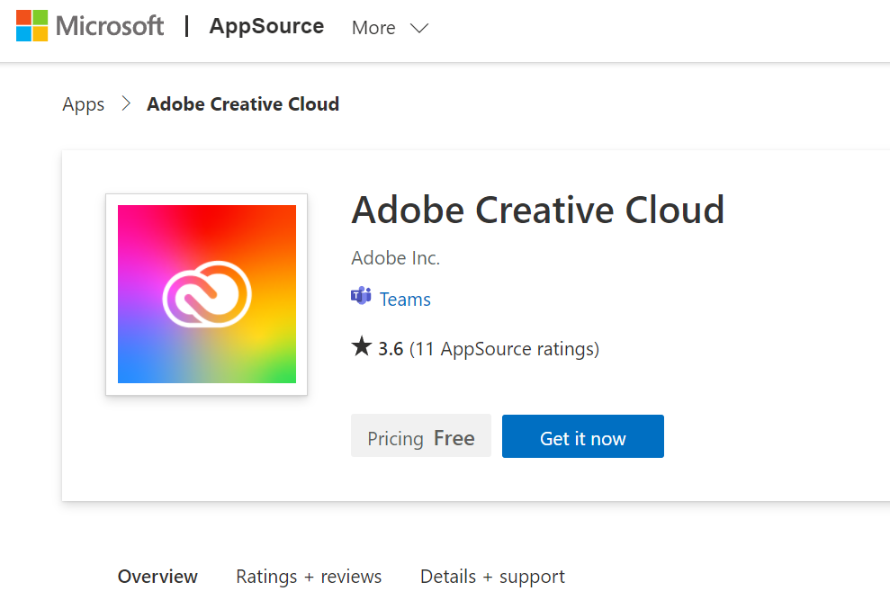Expand the More dropdown menu

(x=390, y=28)
